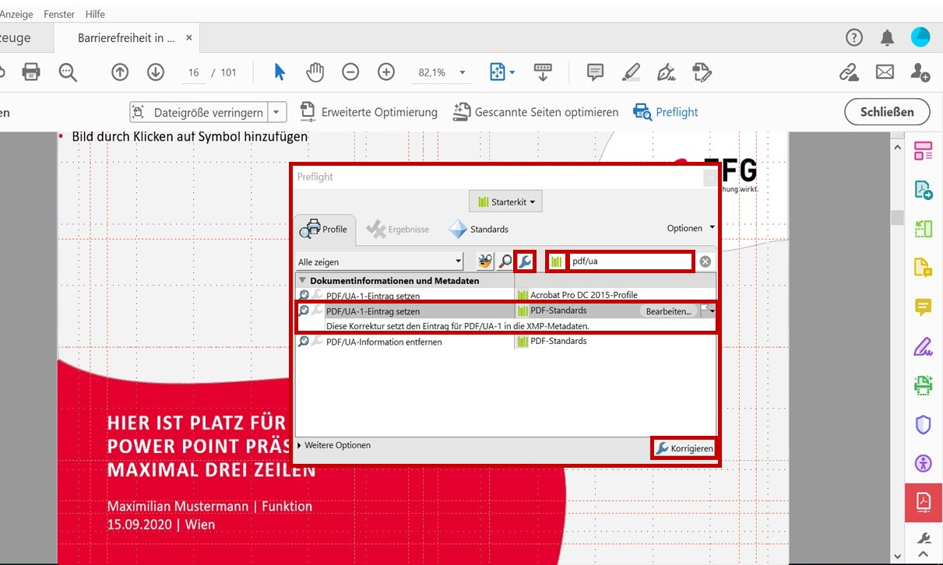
Task: Click Gescannte Seiten optimieren
Action: 536,112
